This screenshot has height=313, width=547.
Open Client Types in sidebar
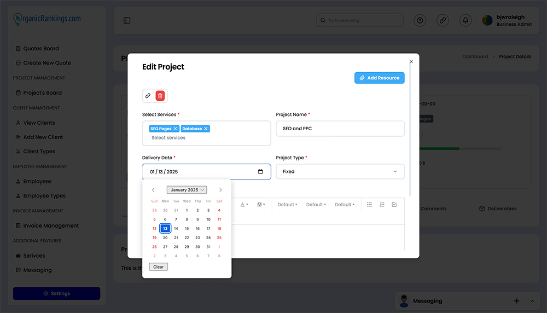(x=35, y=152)
